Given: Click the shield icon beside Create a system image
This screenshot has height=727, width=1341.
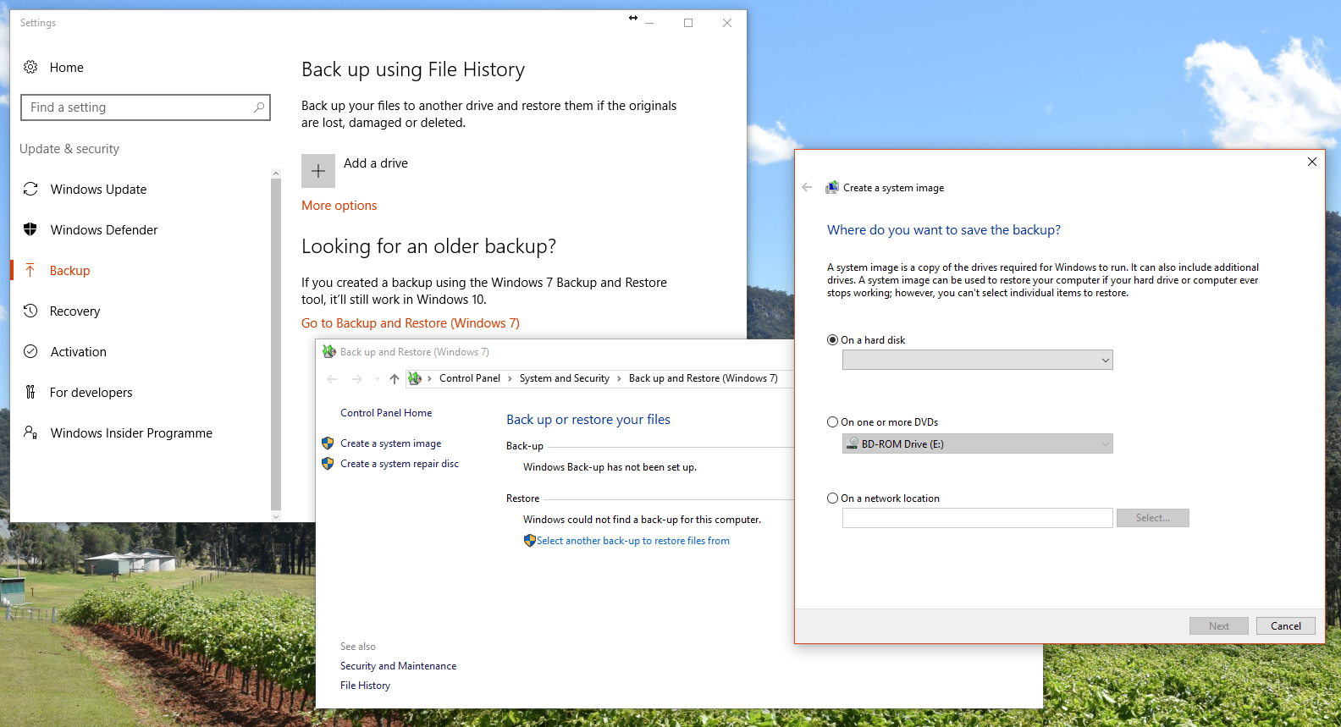Looking at the screenshot, I should [x=328, y=443].
